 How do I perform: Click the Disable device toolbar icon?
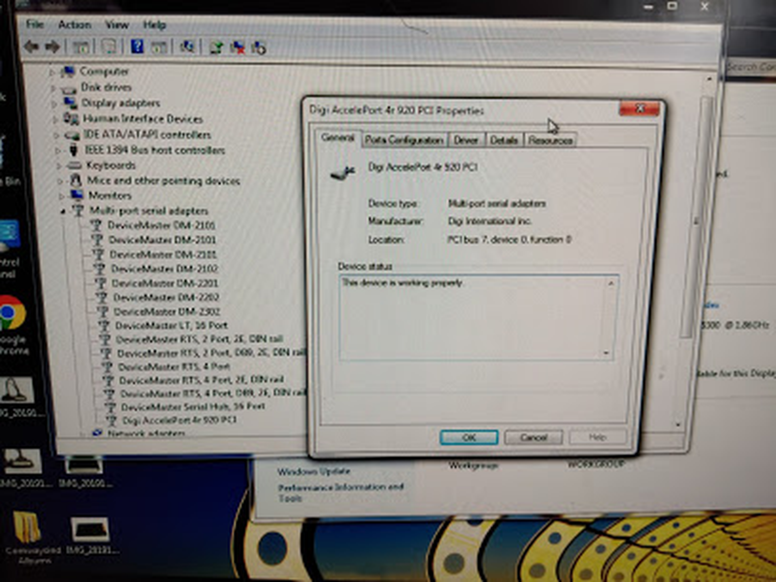tap(259, 48)
